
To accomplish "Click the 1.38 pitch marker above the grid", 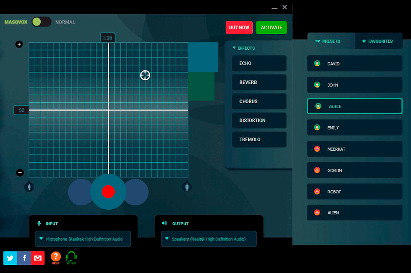I will tap(107, 37).
